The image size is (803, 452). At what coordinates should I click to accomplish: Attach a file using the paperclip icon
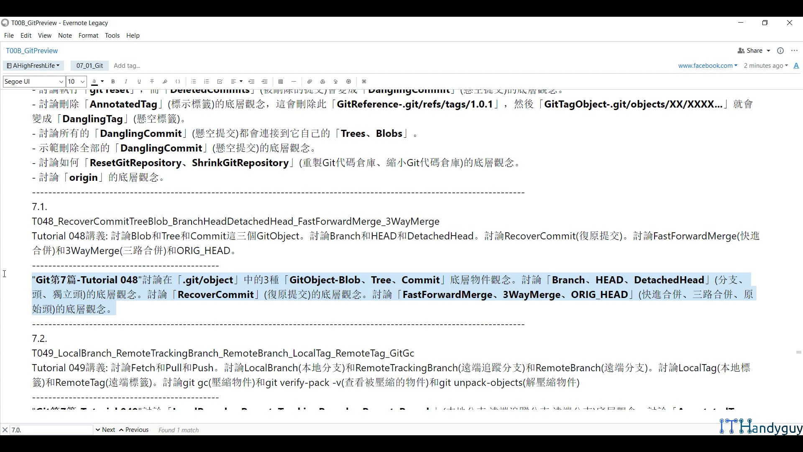click(x=309, y=82)
